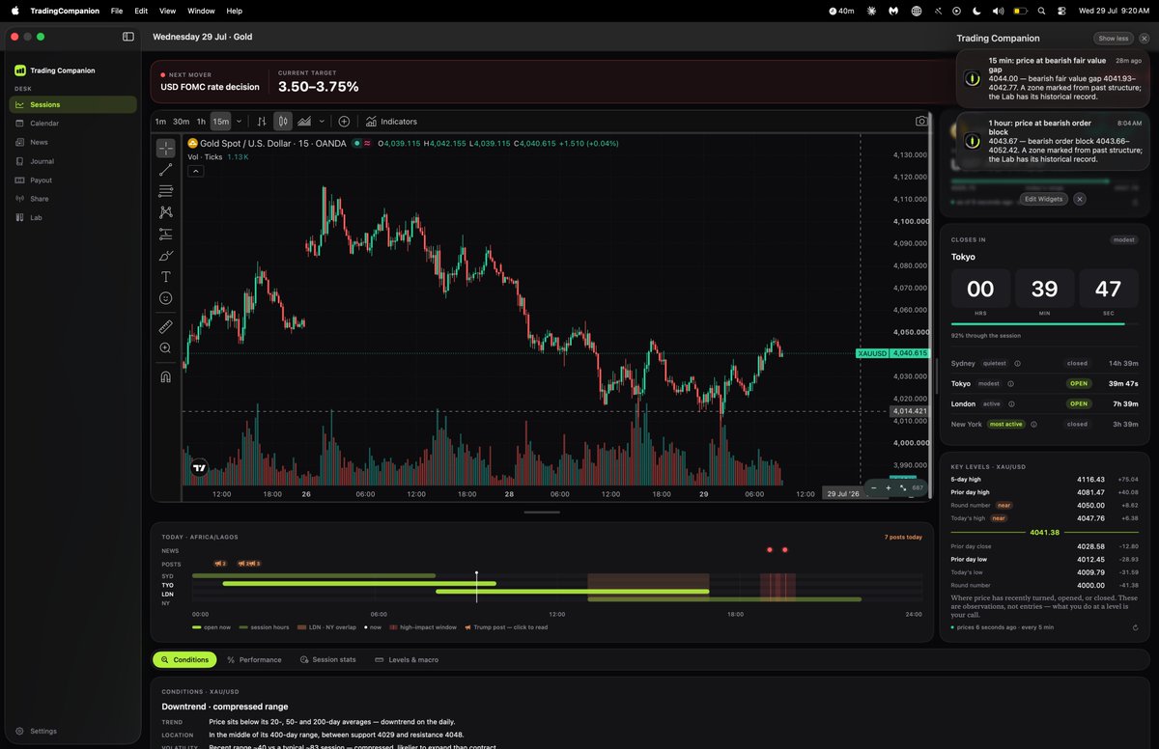
Task: Switch chart to bars style
Action: [x=261, y=122]
